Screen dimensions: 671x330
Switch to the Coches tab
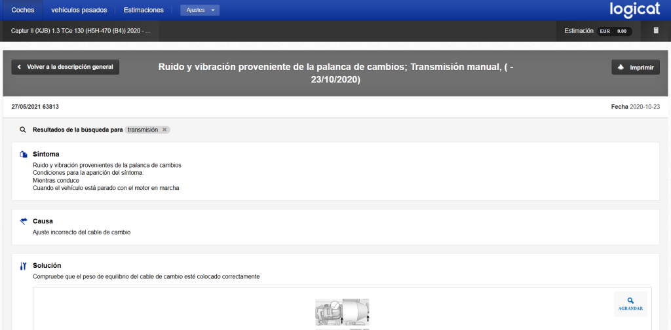tap(23, 10)
